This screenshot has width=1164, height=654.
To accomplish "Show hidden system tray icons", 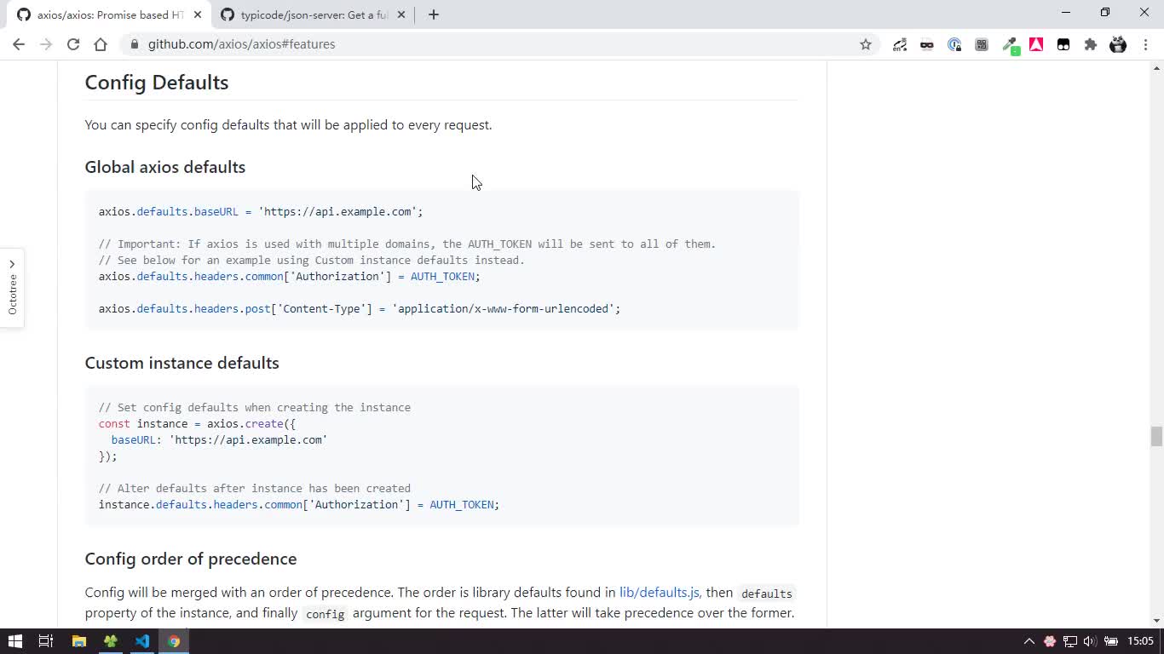I will pyautogui.click(x=1029, y=641).
